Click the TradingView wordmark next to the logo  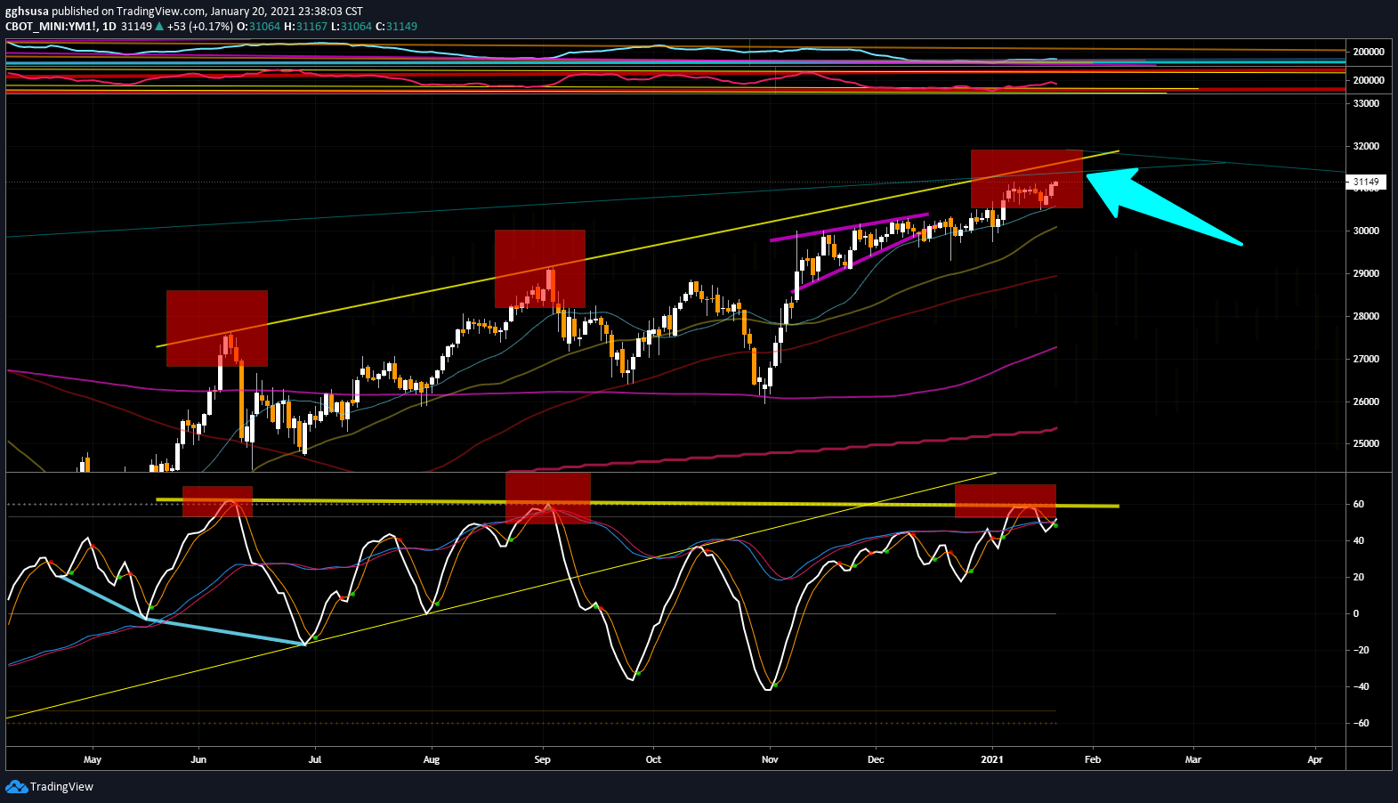pyautogui.click(x=61, y=786)
